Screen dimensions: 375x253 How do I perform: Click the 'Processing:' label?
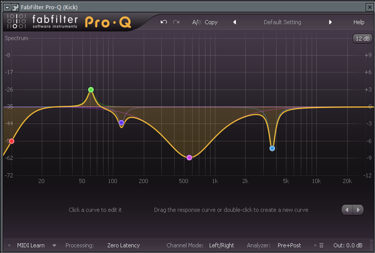[x=80, y=246]
